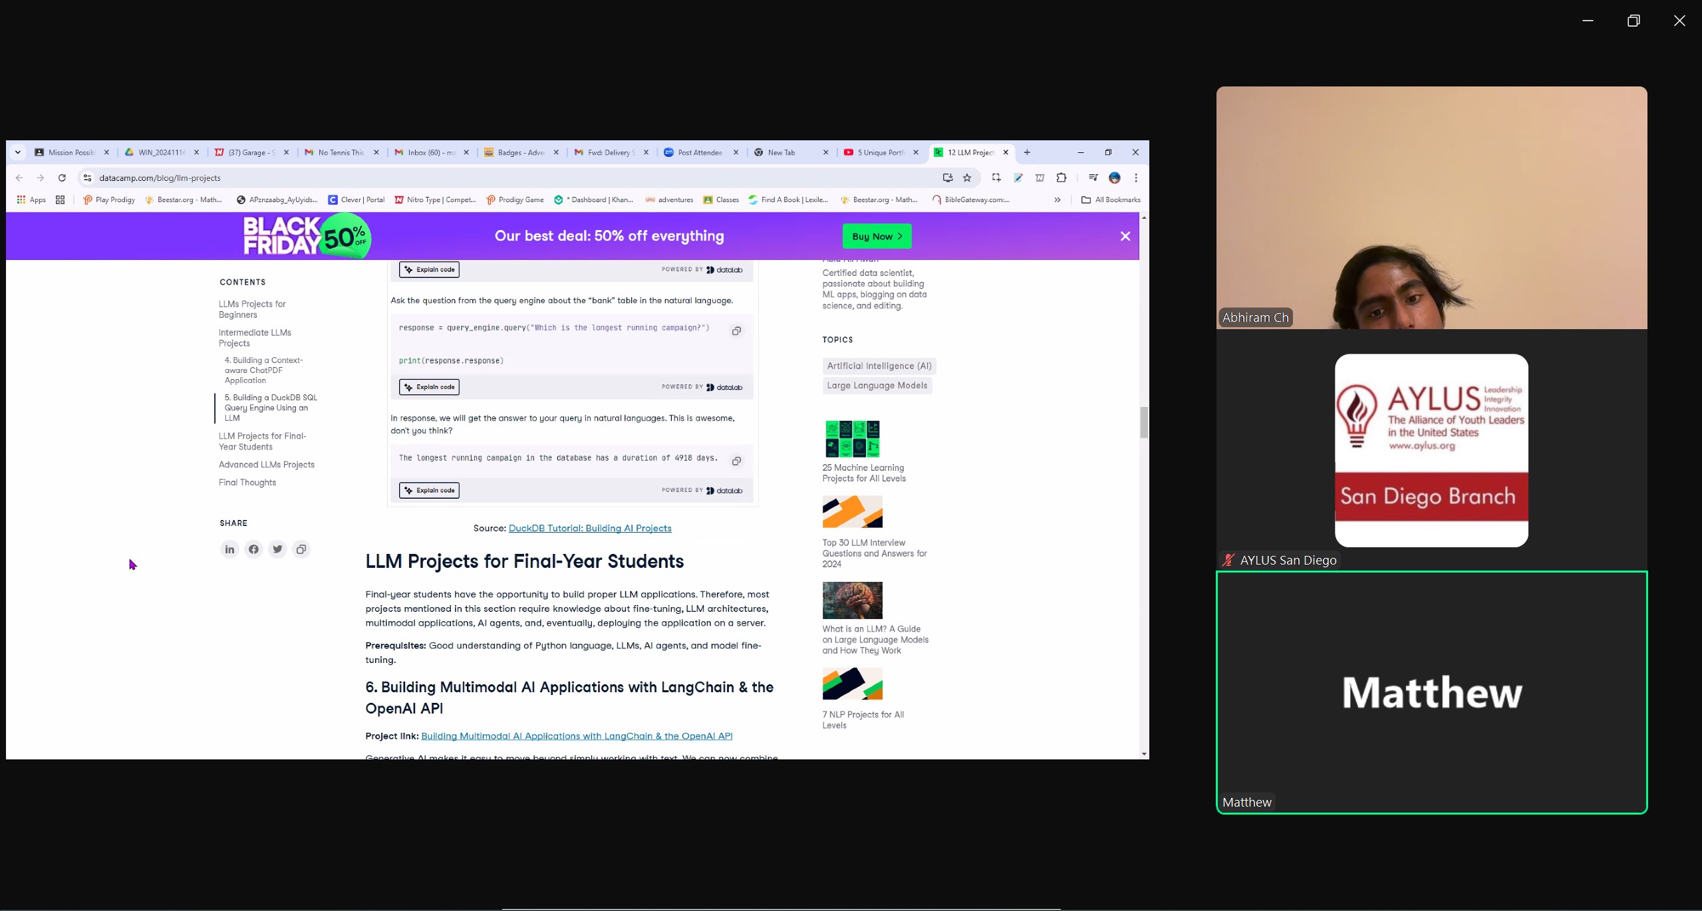Switch to No Tennis This Gmail tab

(x=341, y=152)
